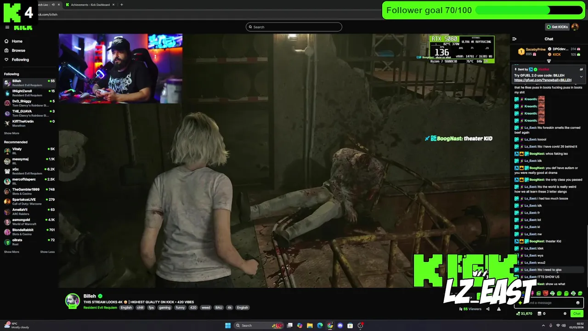Open TheGambler1999 recommended channel

click(29, 191)
